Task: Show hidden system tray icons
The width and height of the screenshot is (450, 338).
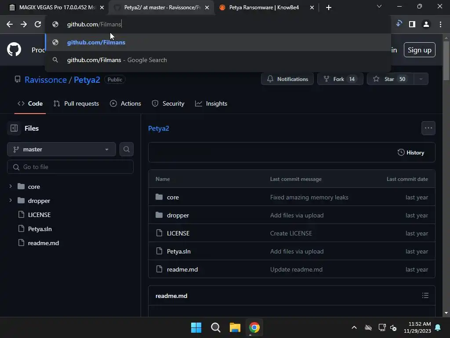Action: pyautogui.click(x=354, y=327)
